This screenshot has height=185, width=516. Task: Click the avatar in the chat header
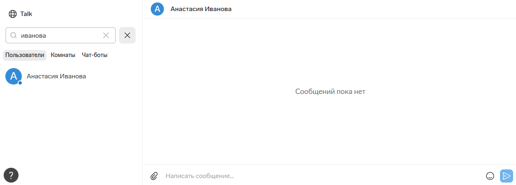pyautogui.click(x=157, y=9)
